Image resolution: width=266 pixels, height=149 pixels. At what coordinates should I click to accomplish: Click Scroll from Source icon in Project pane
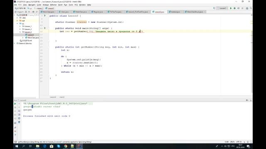26,12
